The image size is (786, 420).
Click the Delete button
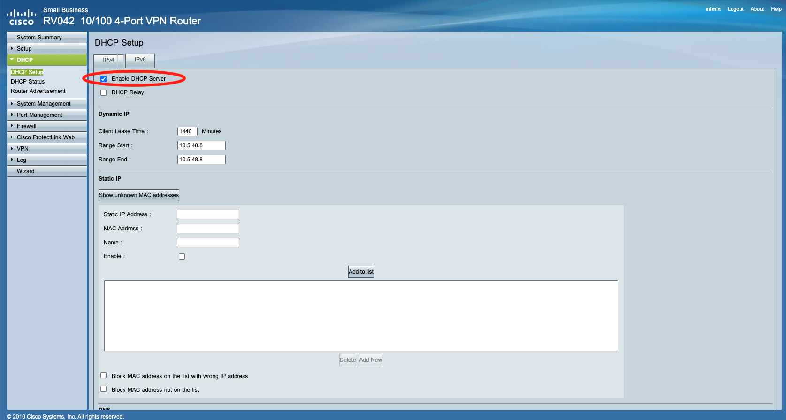(348, 360)
